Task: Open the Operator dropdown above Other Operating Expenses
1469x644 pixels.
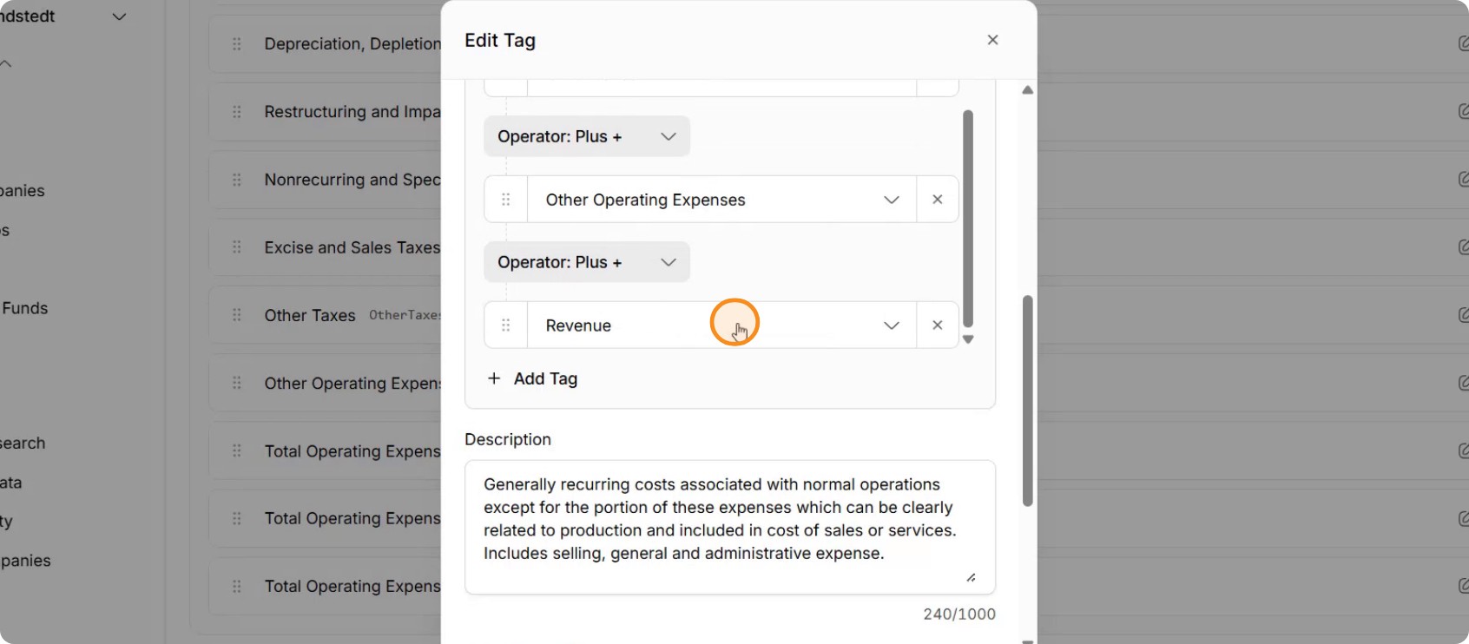Action: [587, 136]
